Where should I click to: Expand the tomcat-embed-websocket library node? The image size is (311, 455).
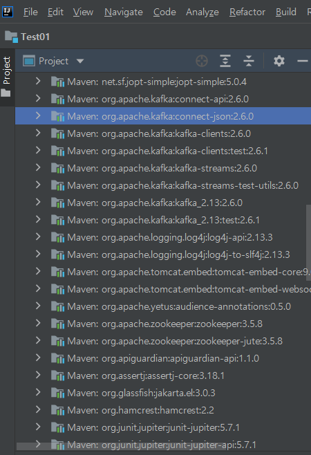tap(38, 288)
